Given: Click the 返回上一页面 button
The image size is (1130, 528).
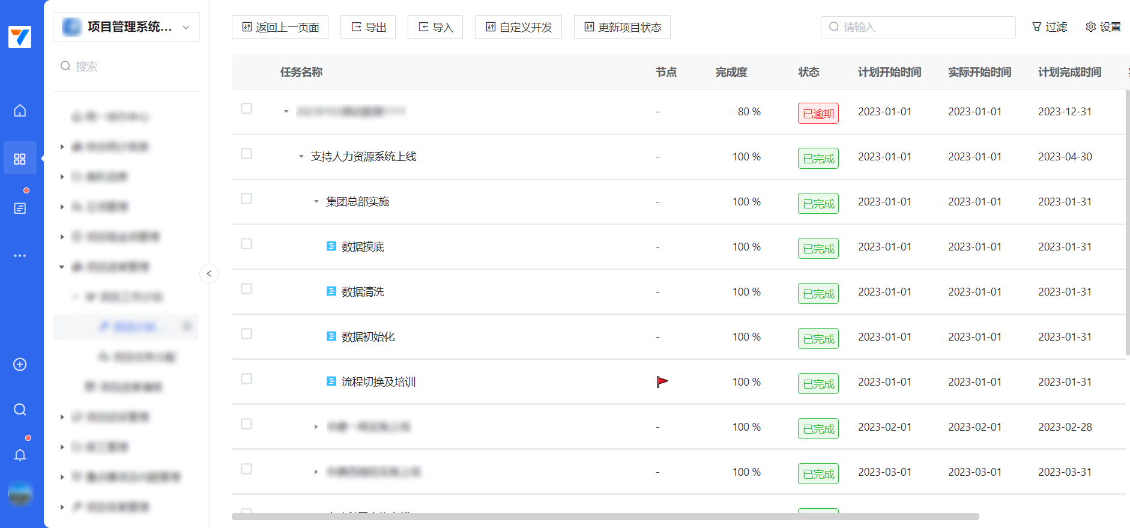Looking at the screenshot, I should pos(280,27).
